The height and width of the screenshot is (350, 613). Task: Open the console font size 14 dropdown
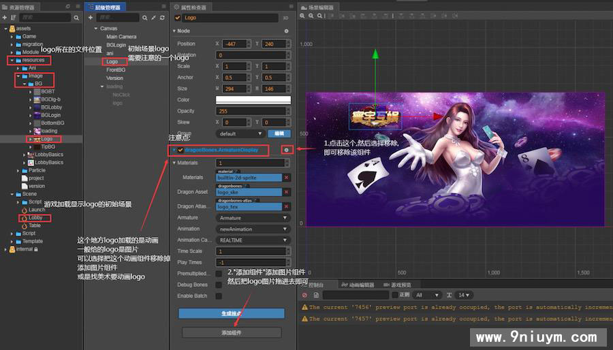click(x=465, y=295)
